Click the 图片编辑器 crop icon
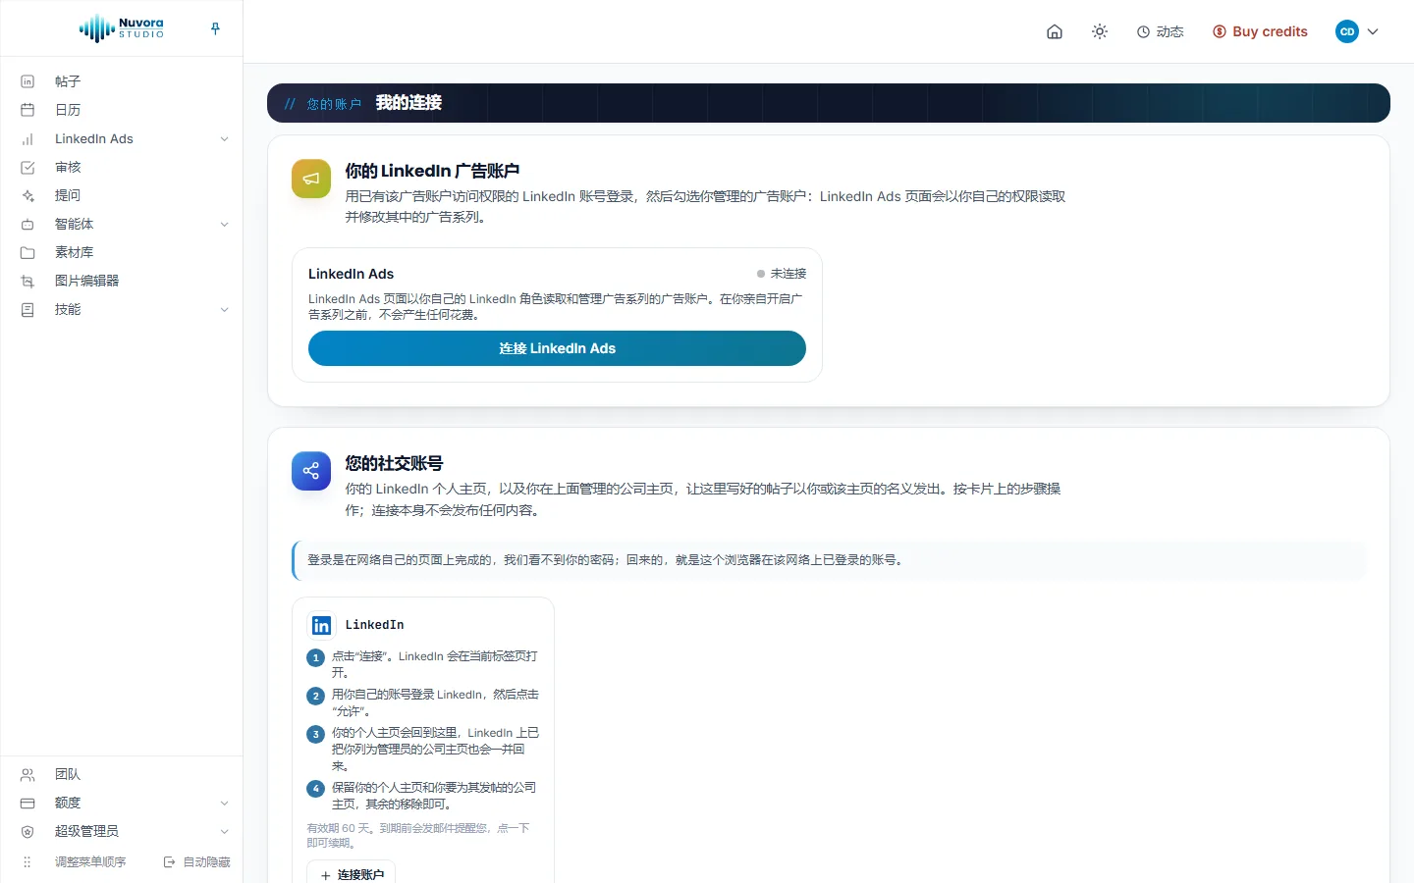The image size is (1414, 883). [27, 281]
